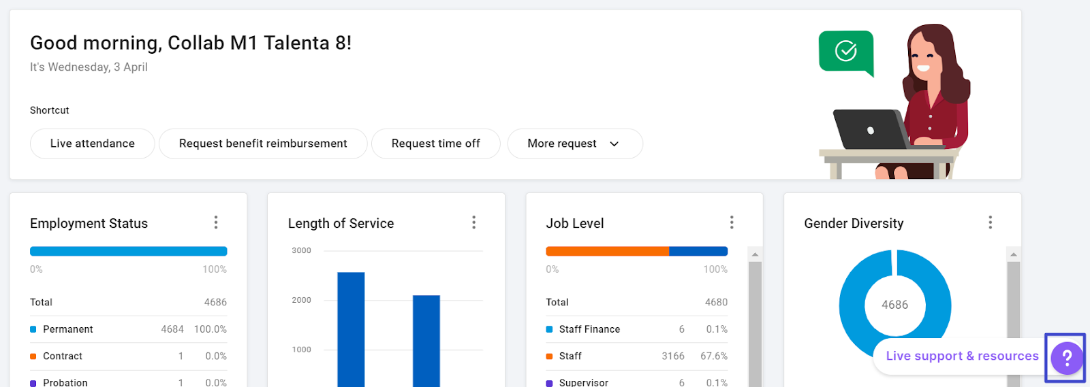Open Employment Status card options menu
Image resolution: width=1090 pixels, height=387 pixels.
coord(216,222)
